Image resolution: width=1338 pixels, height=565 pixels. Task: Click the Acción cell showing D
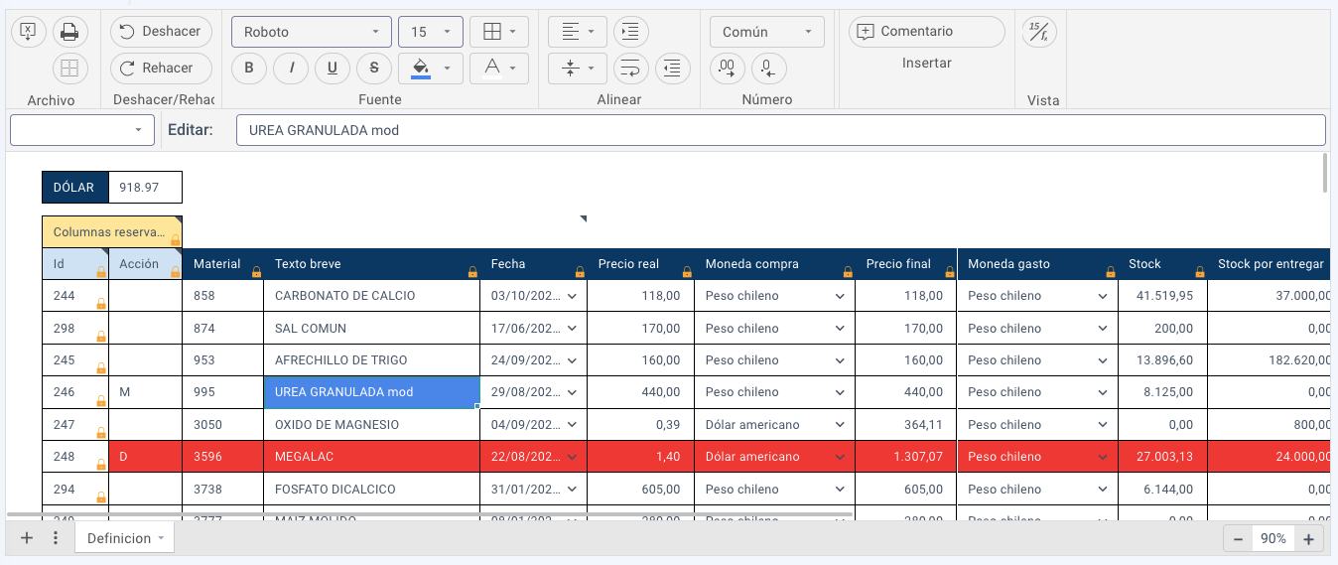145,457
